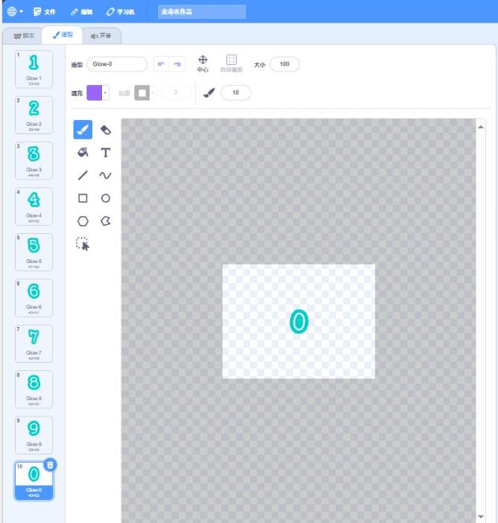
Task: Click the set center crosshair icon
Action: click(202, 60)
